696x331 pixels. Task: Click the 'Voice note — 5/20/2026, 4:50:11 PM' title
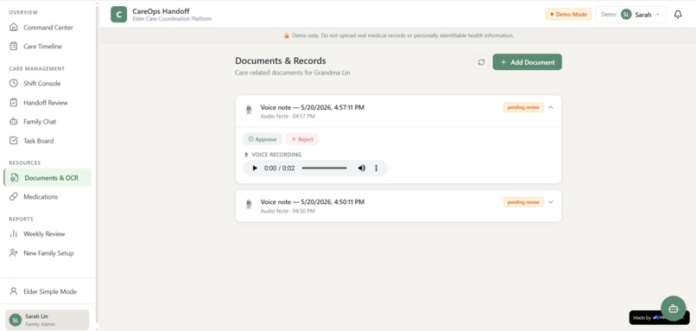[x=313, y=201]
